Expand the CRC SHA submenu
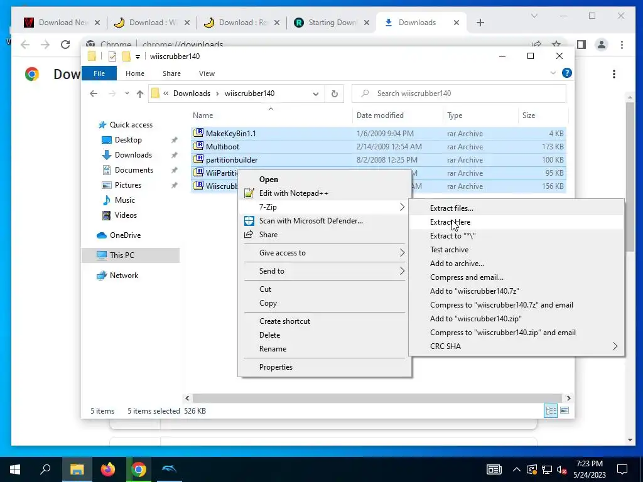 click(x=516, y=346)
